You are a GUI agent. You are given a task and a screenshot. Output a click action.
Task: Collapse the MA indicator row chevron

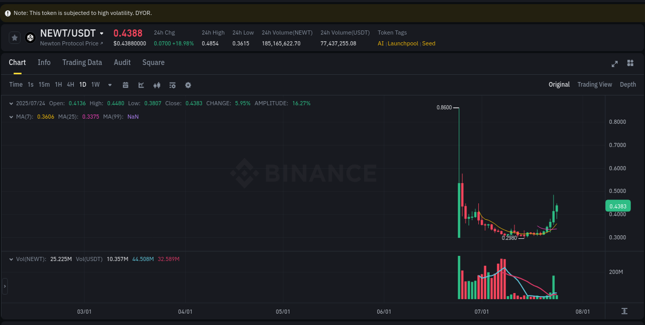click(11, 117)
